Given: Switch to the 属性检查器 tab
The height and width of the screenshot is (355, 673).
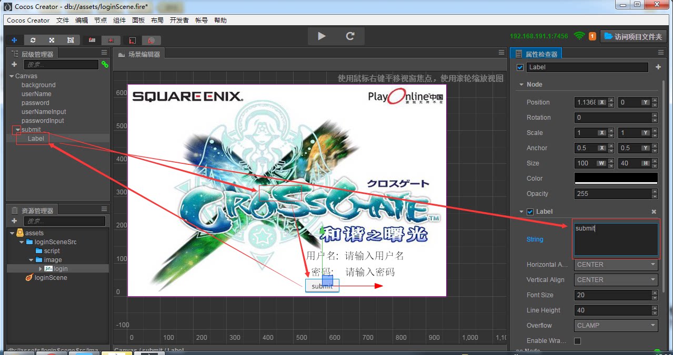Looking at the screenshot, I should (536, 54).
